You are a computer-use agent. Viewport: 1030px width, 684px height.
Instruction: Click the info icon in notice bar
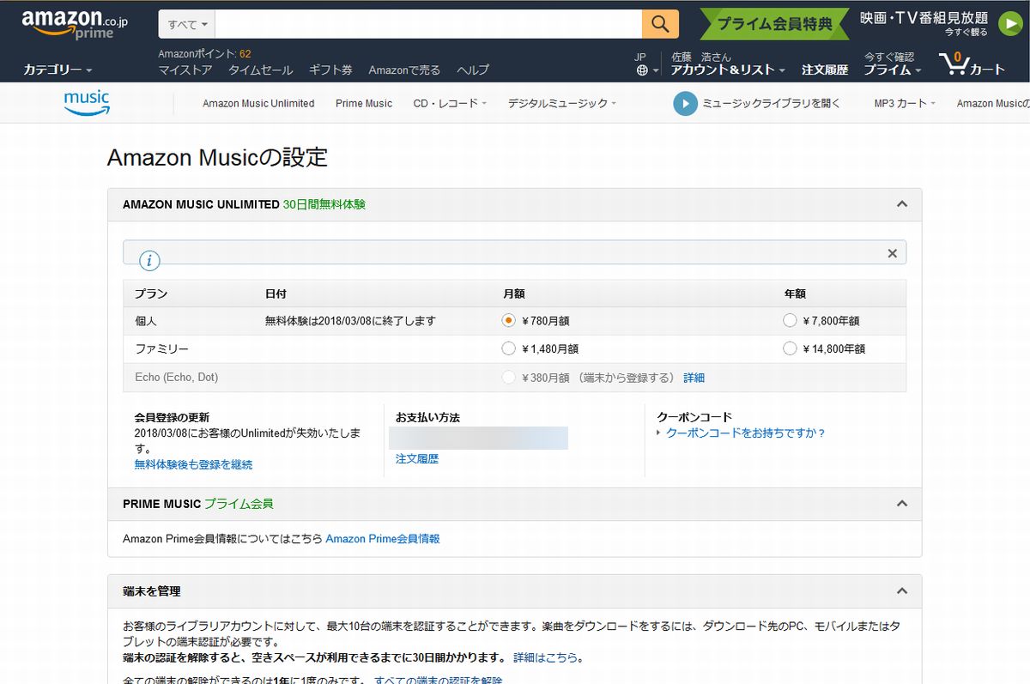pyautogui.click(x=149, y=261)
